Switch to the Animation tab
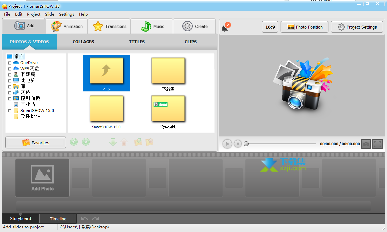 tap(67, 26)
